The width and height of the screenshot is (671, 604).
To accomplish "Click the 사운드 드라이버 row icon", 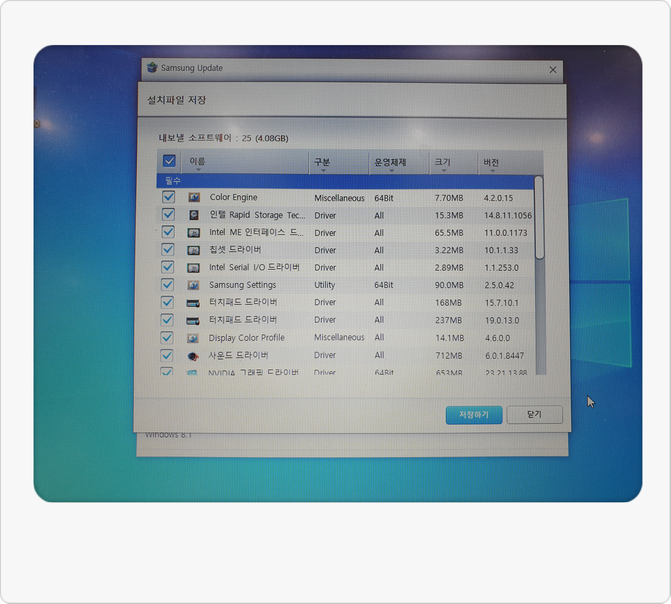I will (x=193, y=356).
